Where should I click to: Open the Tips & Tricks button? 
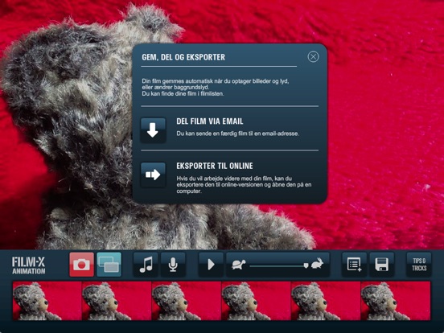(x=419, y=265)
